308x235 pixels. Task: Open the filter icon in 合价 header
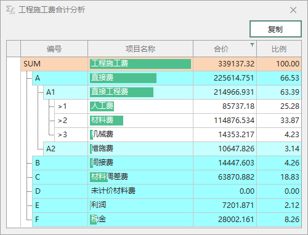point(252,45)
